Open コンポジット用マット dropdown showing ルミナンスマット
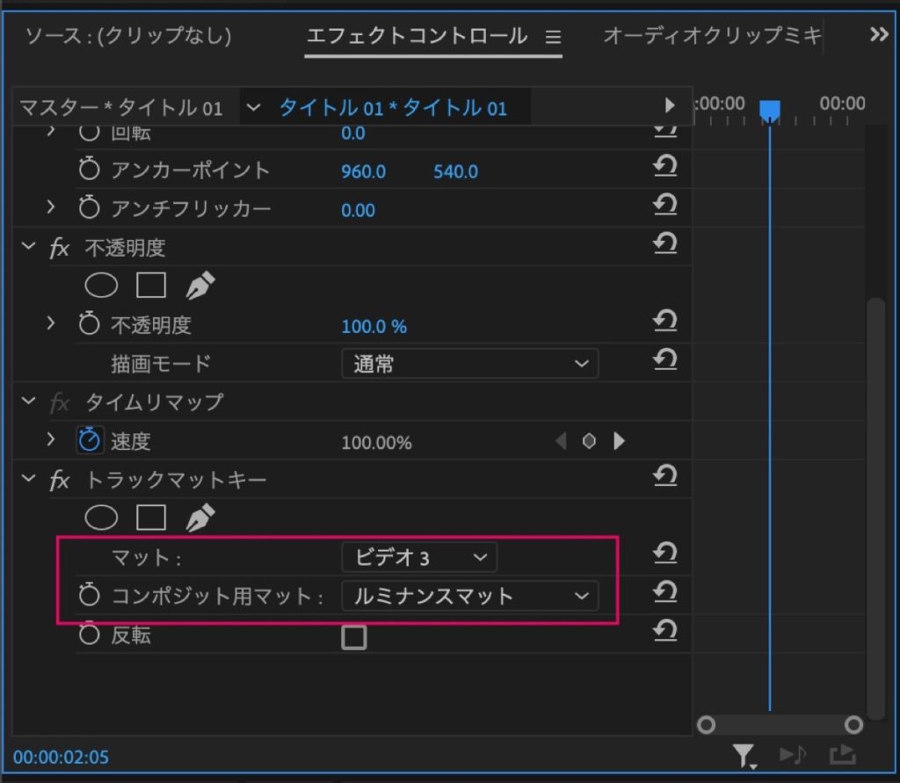Viewport: 900px width, 783px height. [x=469, y=595]
